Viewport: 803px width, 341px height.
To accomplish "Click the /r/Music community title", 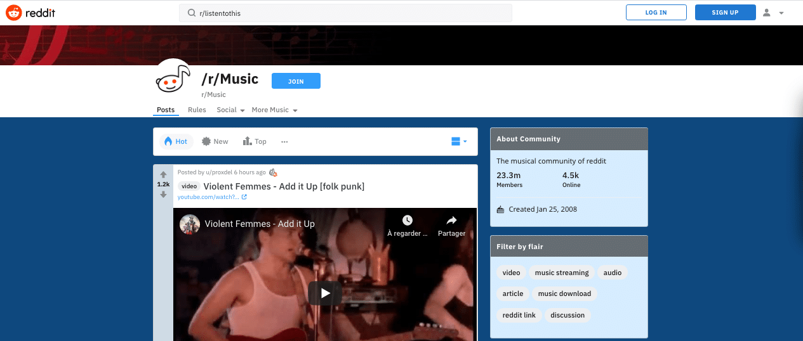I will click(230, 79).
